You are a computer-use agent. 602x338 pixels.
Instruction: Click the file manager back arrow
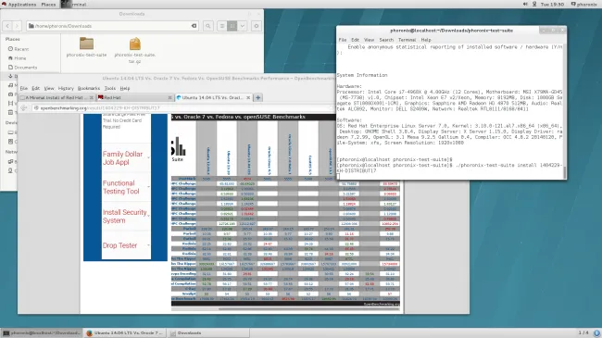(x=7, y=26)
